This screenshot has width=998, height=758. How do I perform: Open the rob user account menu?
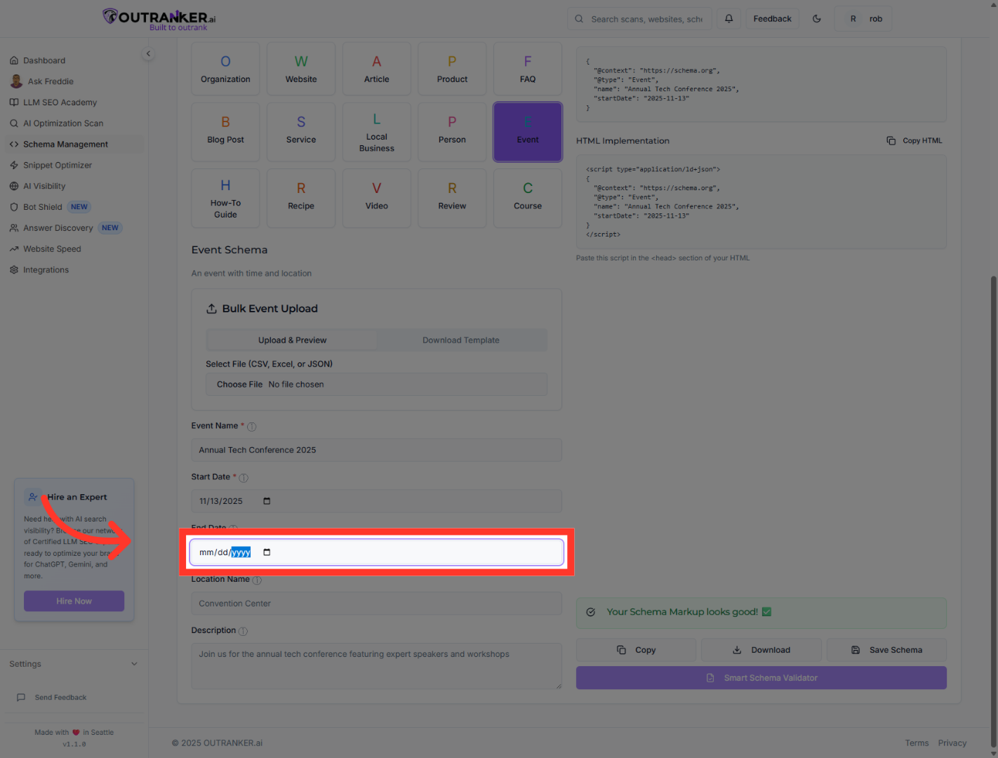coord(863,19)
